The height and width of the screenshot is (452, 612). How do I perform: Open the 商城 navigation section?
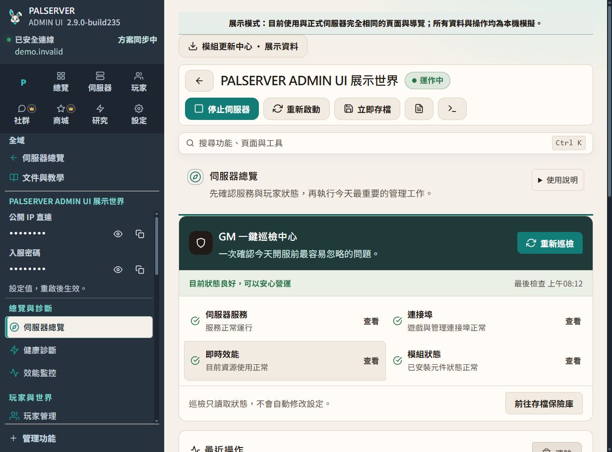tap(61, 114)
